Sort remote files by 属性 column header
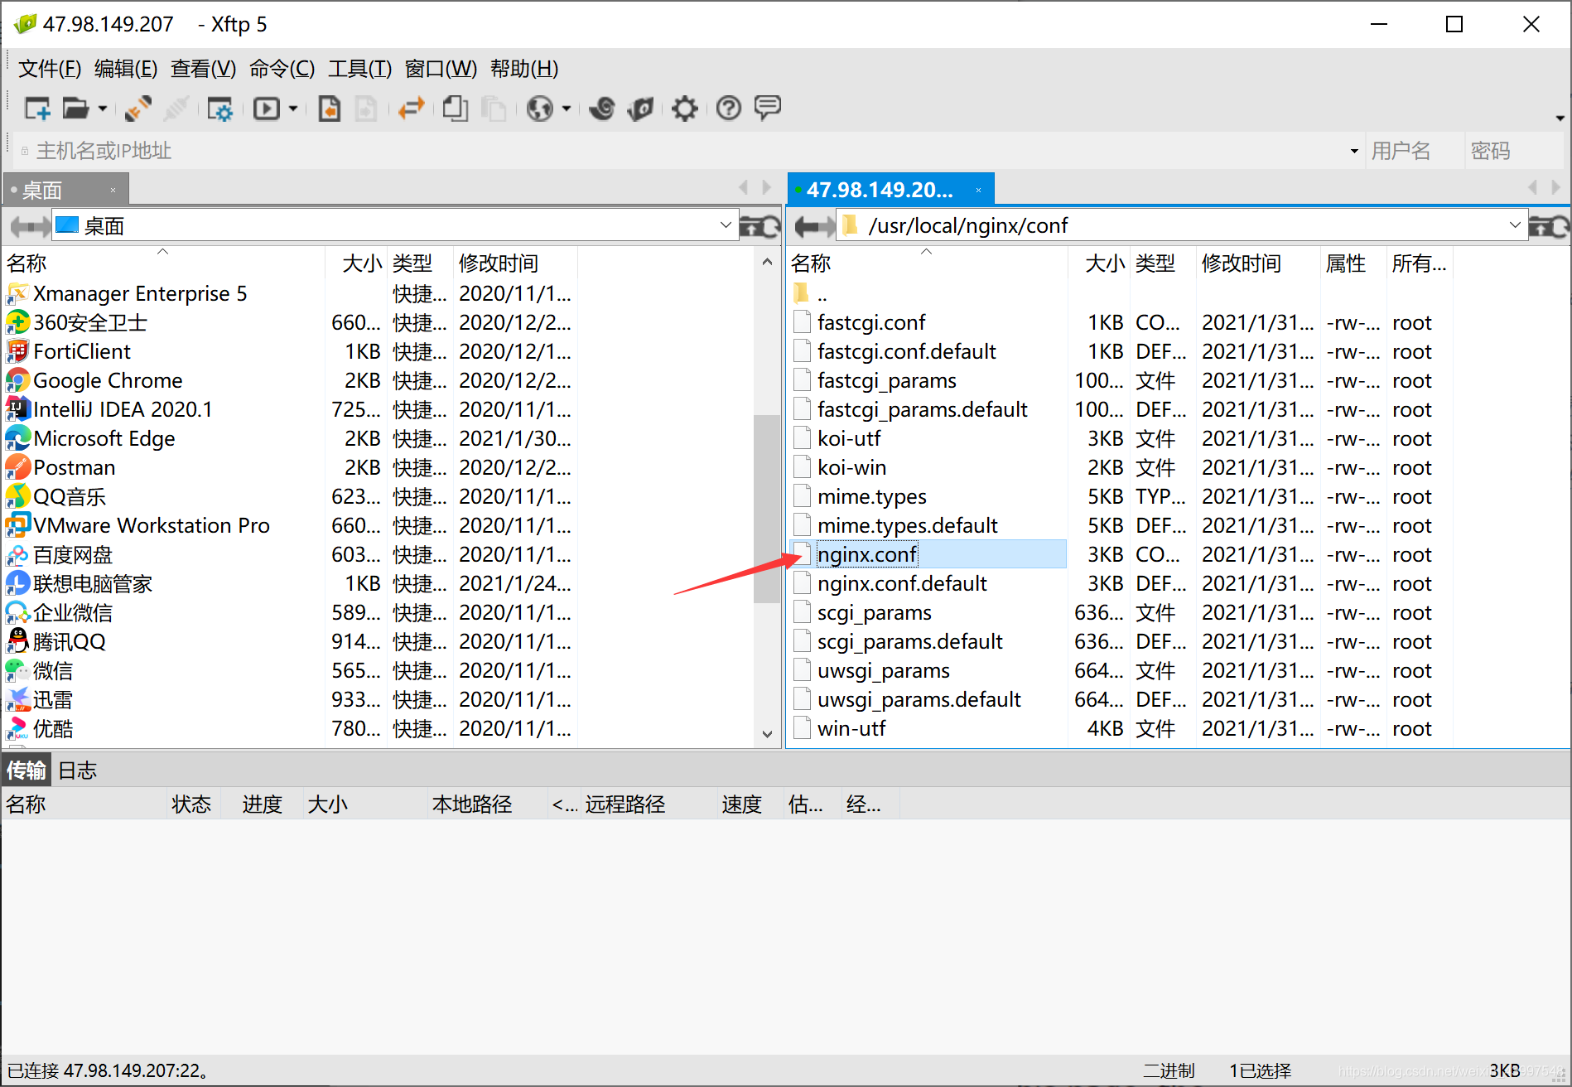The height and width of the screenshot is (1087, 1572). [x=1353, y=263]
